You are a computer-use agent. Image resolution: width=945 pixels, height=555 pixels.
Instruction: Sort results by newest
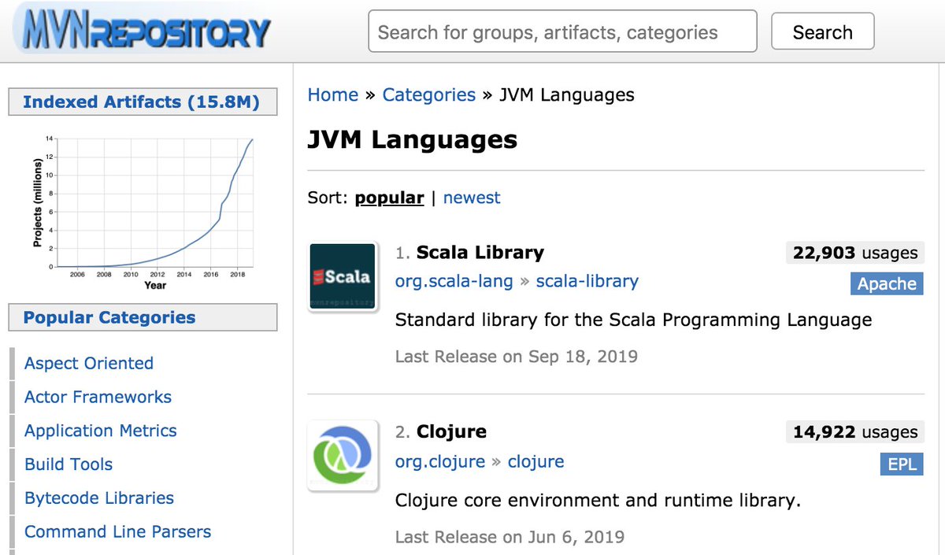tap(472, 198)
